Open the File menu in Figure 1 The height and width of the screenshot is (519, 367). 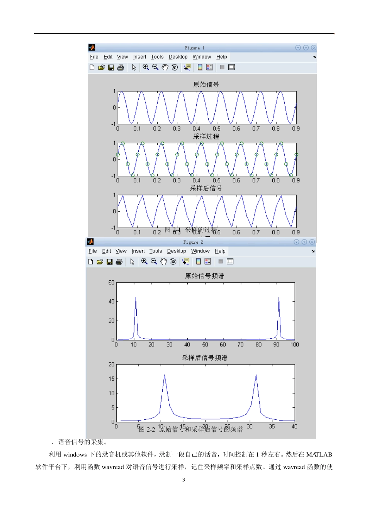[x=94, y=57]
